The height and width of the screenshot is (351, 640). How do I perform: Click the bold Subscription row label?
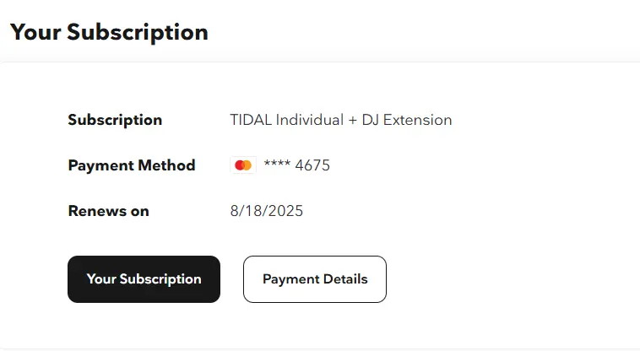pos(115,120)
